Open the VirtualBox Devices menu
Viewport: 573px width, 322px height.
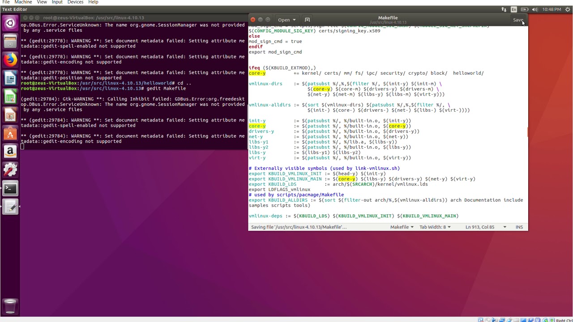coord(75,2)
